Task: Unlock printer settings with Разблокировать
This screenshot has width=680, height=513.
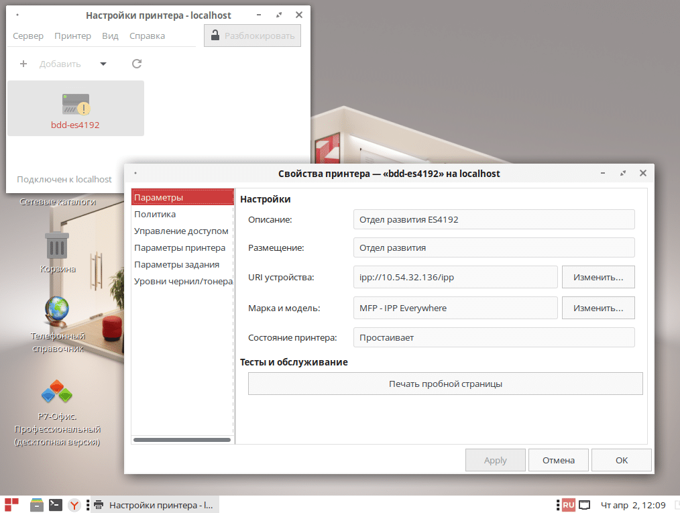Action: click(x=252, y=35)
